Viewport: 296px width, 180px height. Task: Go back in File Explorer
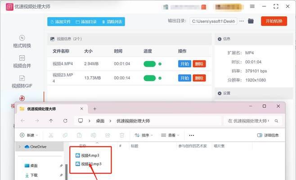23,121
